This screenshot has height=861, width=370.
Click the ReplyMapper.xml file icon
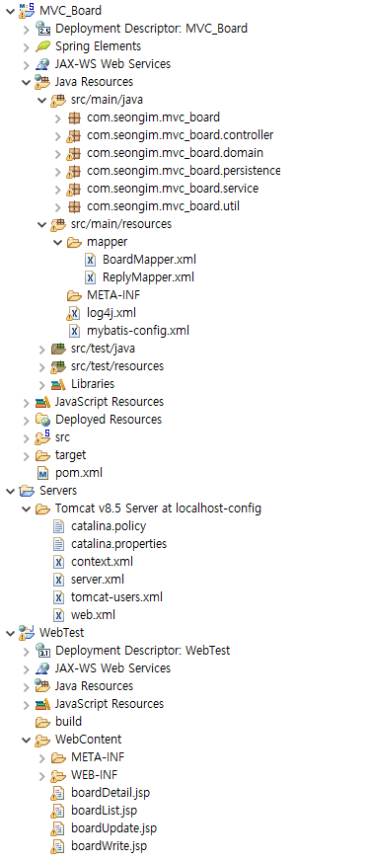point(90,277)
